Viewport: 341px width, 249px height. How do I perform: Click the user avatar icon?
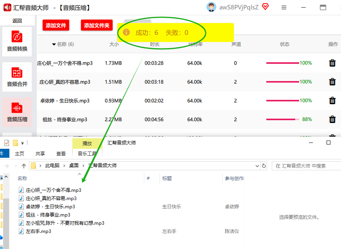click(x=212, y=7)
